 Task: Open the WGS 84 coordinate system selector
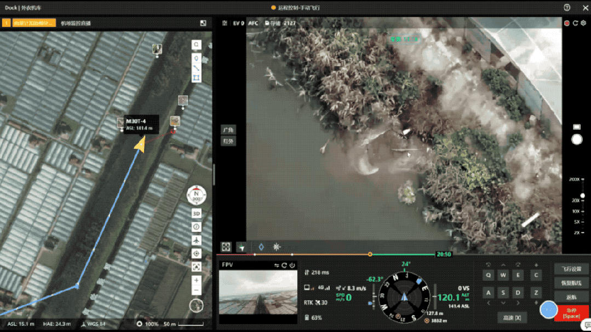point(94,324)
